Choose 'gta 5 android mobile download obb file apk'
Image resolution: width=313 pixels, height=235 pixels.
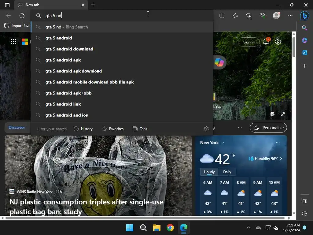[x=122, y=82]
